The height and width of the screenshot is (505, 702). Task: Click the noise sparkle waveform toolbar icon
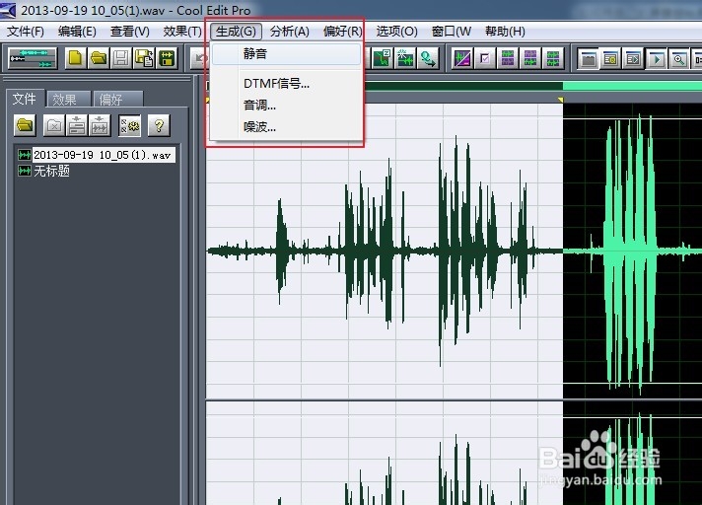click(x=404, y=58)
